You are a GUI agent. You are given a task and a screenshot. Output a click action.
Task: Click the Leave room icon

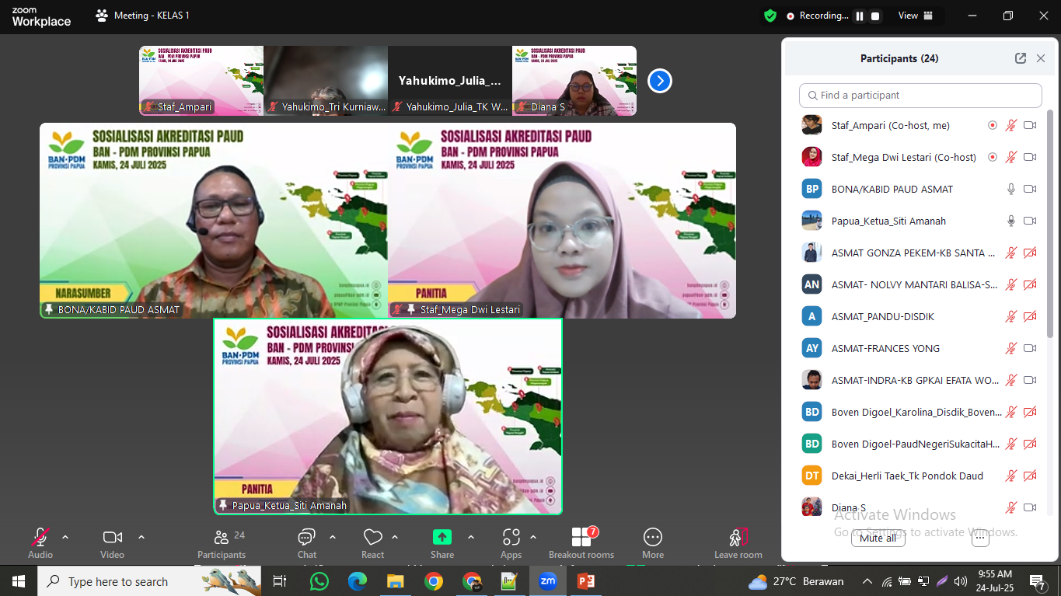(x=738, y=538)
